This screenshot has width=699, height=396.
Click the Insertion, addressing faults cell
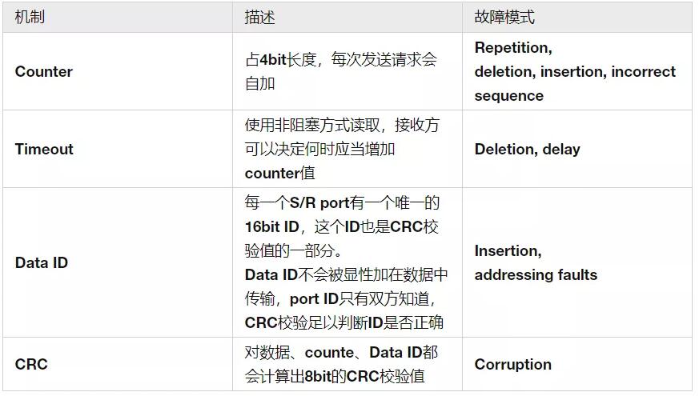(x=577, y=262)
